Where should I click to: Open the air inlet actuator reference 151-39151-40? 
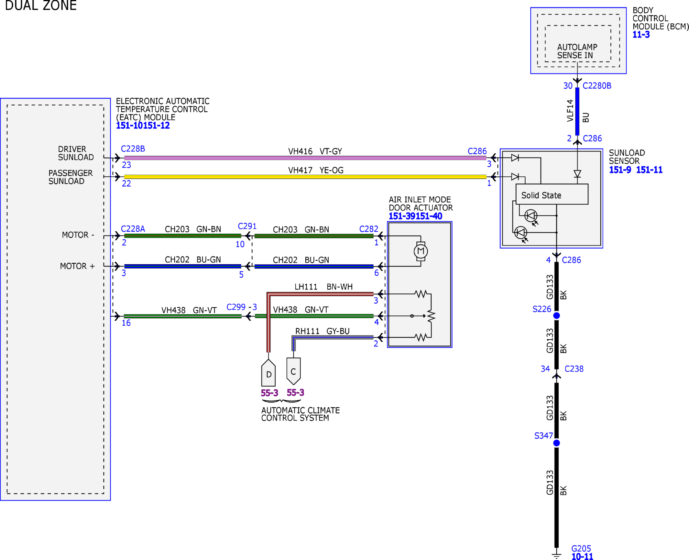[415, 216]
